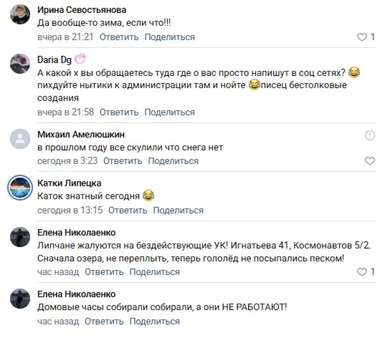The width and height of the screenshot is (385, 338).
Task: Open Ирина Севостьянова's avatar
Action: (20, 14)
